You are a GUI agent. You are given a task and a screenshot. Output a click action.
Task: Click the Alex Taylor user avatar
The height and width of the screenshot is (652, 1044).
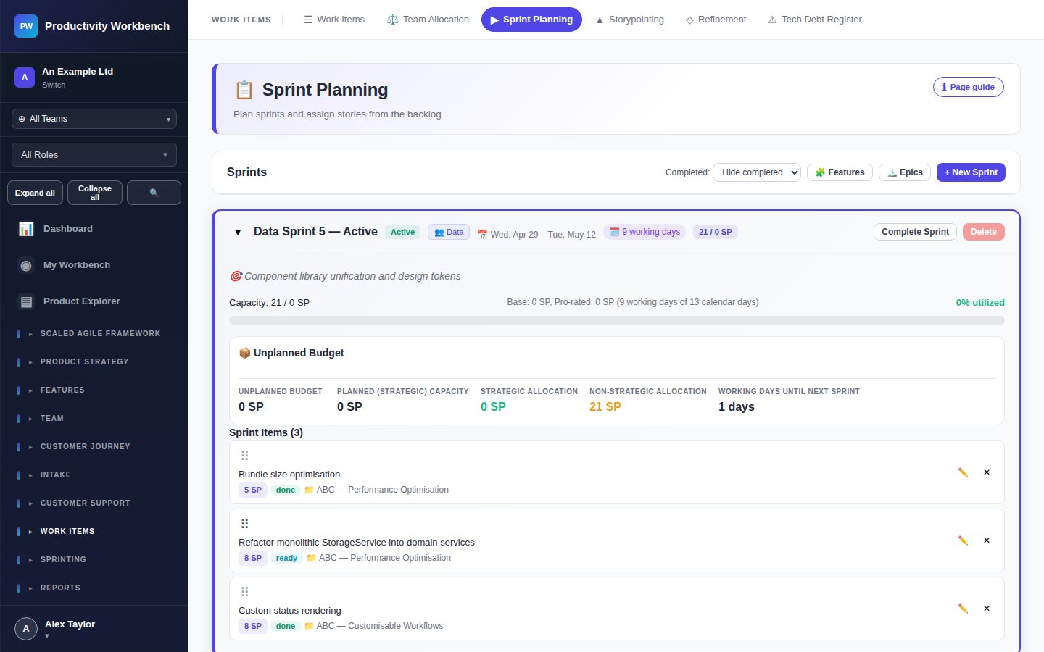pos(26,629)
